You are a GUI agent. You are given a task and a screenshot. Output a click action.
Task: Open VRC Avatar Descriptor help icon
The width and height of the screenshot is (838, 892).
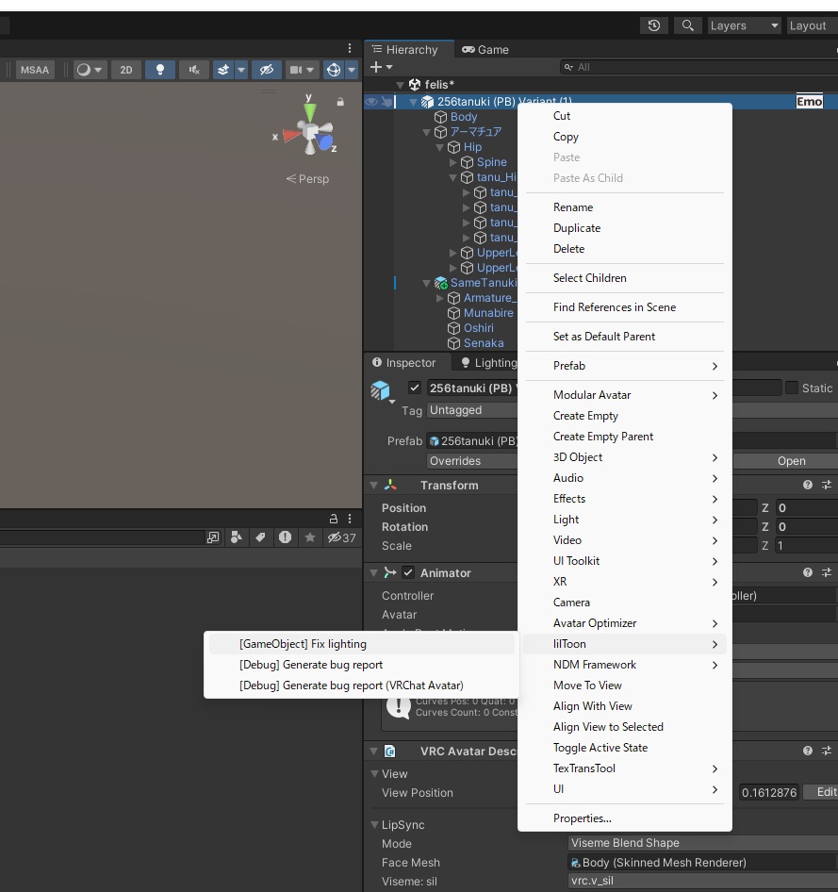(807, 751)
